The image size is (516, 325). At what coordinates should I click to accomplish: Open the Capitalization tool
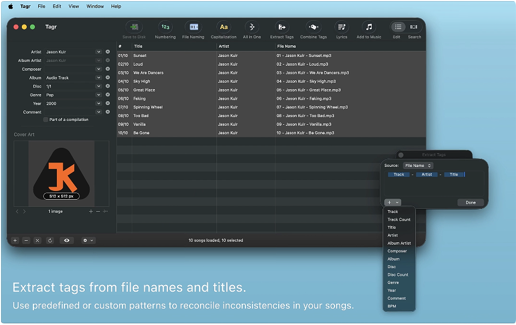point(224,27)
